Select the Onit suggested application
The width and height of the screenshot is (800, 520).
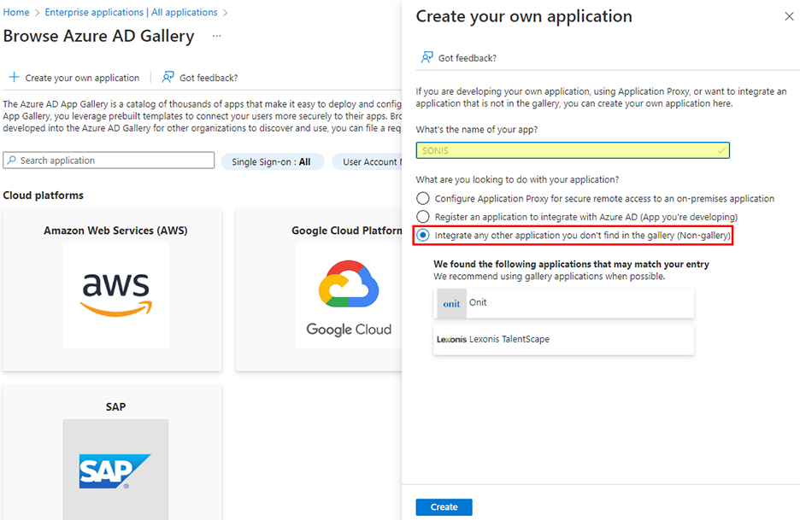coord(563,303)
